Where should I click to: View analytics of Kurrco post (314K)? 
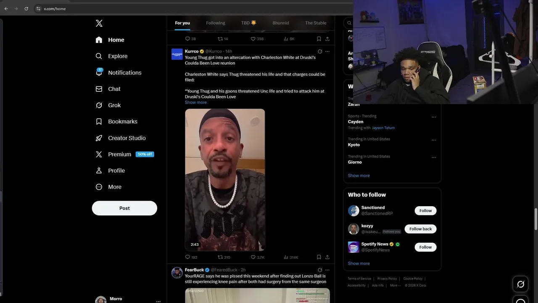tap(291, 257)
